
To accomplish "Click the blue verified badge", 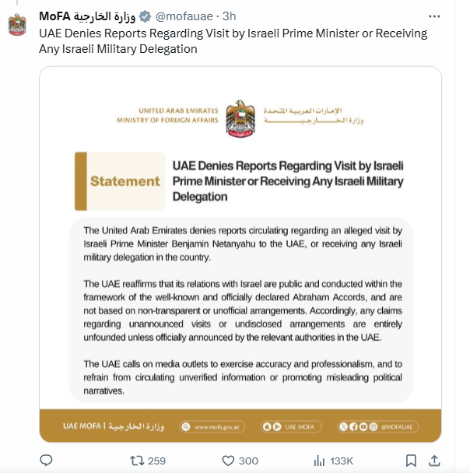I will click(145, 16).
